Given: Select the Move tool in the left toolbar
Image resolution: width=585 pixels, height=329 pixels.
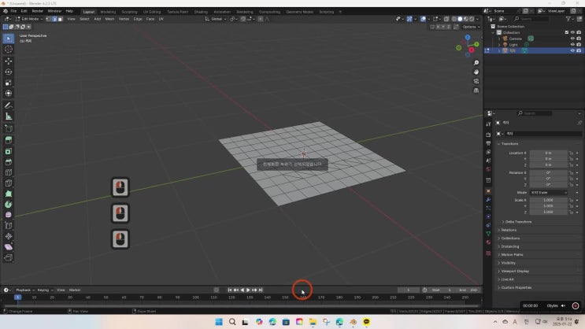Looking at the screenshot, I should point(9,61).
